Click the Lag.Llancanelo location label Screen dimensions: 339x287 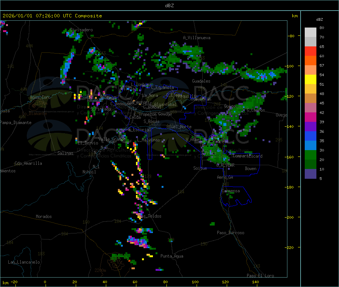[24, 262]
